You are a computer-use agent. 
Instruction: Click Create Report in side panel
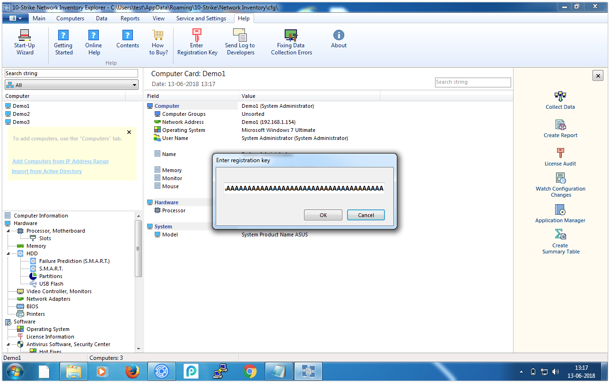click(560, 129)
